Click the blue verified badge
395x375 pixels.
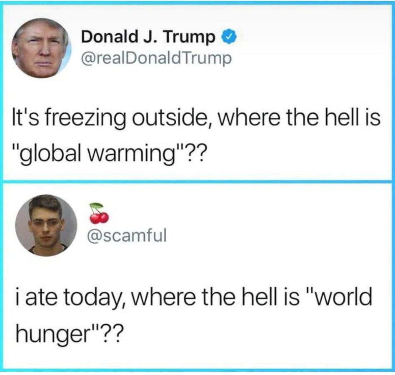229,37
